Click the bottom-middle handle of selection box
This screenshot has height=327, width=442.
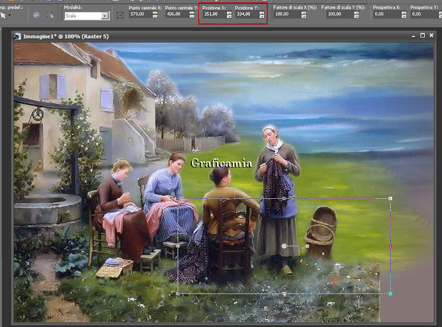[284, 294]
